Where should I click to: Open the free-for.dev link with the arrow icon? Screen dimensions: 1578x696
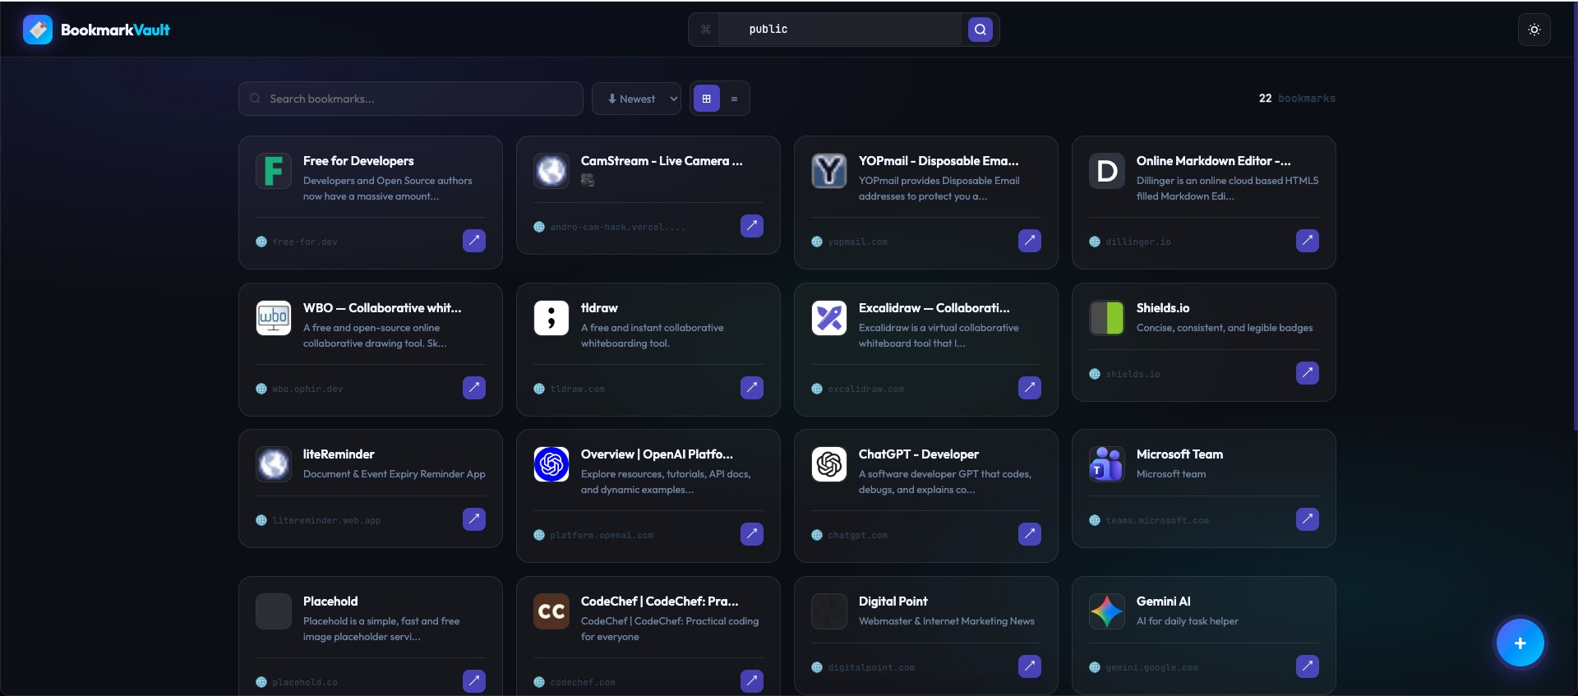(x=474, y=241)
